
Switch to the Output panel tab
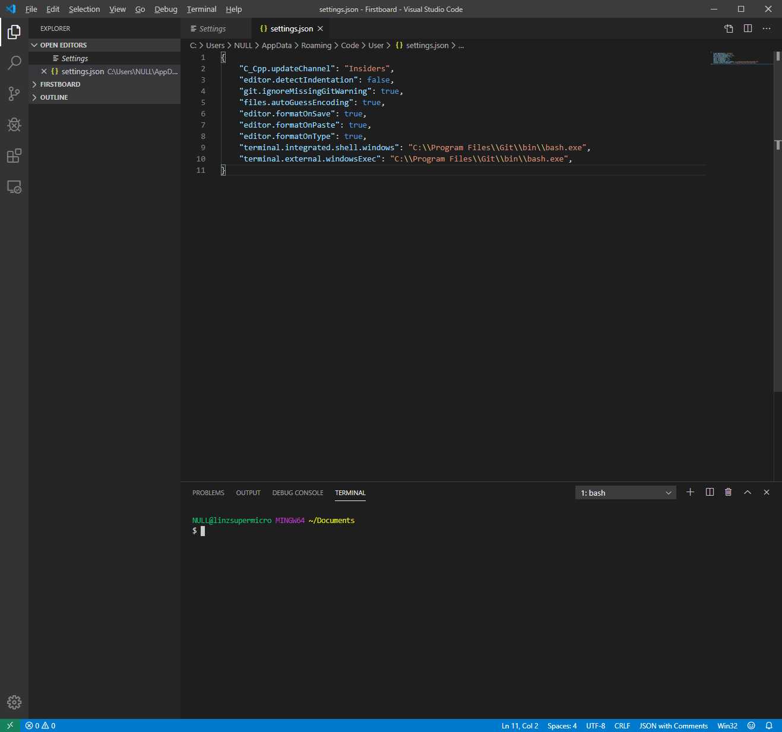click(x=248, y=493)
